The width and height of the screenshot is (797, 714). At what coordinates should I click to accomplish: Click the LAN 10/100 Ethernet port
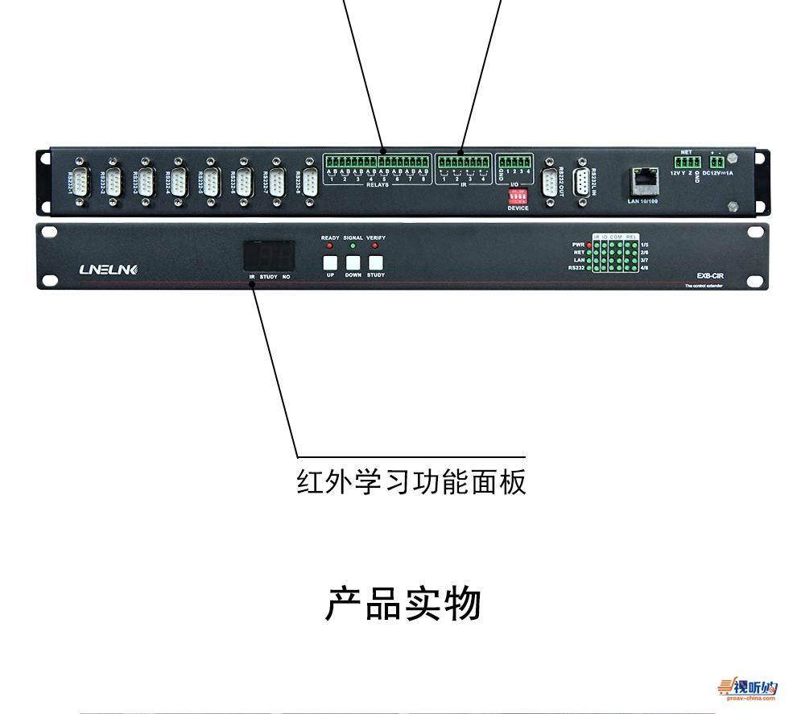644,181
